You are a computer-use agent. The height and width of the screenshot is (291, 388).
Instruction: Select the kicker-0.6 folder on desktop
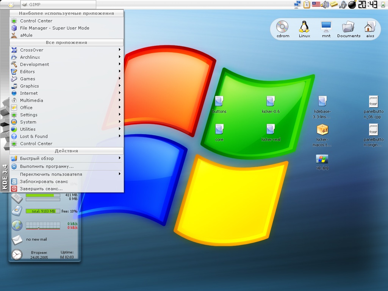(x=271, y=105)
